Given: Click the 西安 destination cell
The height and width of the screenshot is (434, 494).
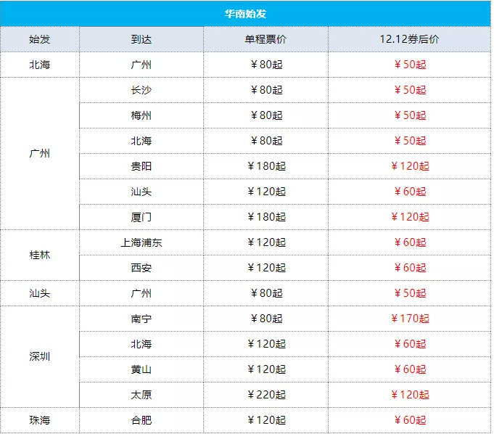Looking at the screenshot, I should coord(141,268).
